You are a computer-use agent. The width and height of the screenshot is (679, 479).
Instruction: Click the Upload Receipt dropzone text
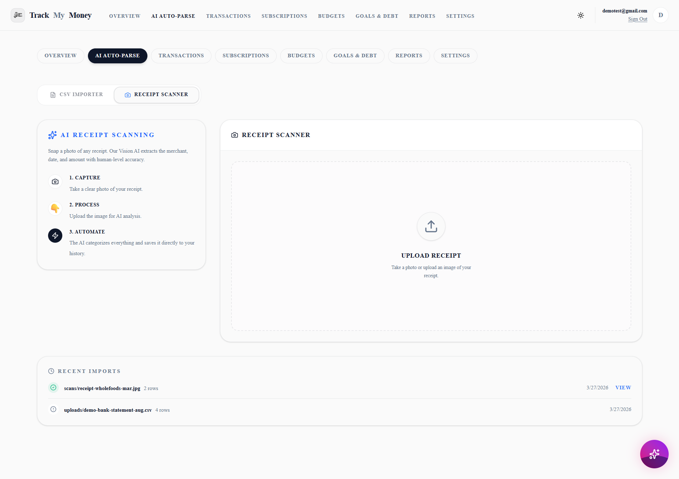[x=431, y=256]
